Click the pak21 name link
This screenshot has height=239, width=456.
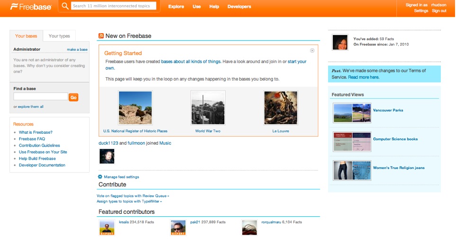[x=195, y=222]
